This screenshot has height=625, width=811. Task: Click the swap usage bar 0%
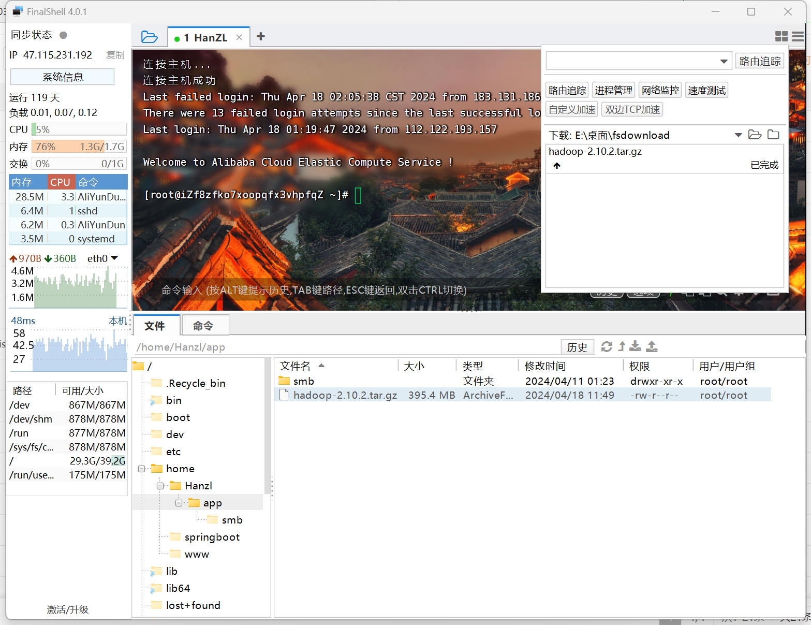click(79, 164)
